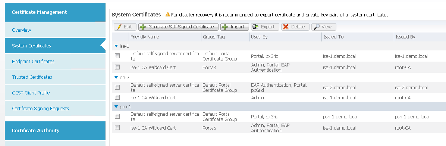
Task: Select System Certificates in the sidebar
Action: [55, 46]
